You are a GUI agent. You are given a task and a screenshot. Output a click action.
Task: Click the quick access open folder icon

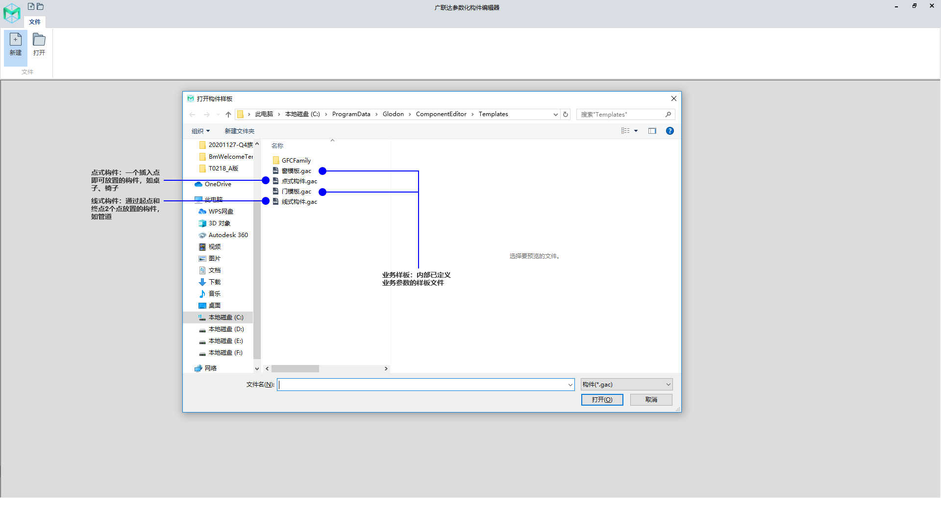tap(40, 6)
